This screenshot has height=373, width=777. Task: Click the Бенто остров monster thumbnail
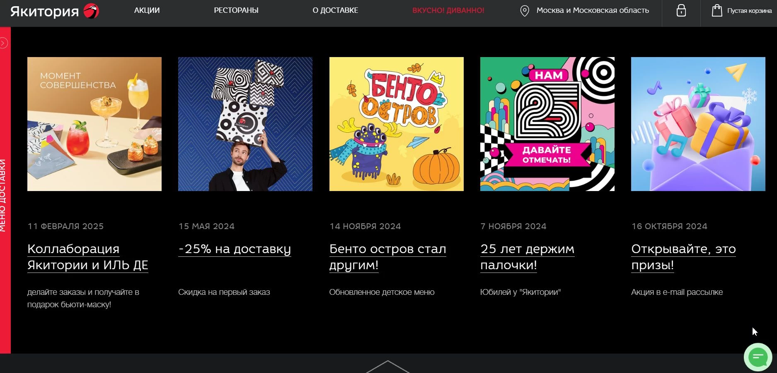397,124
